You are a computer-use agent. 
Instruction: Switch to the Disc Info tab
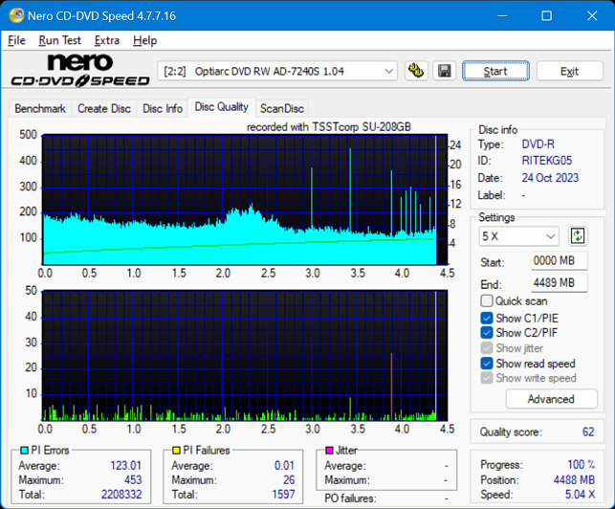click(163, 108)
